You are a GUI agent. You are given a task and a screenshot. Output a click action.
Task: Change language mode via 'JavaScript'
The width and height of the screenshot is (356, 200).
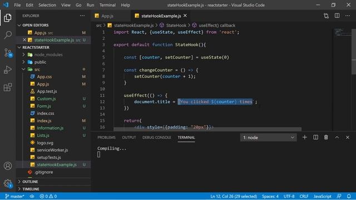click(323, 196)
